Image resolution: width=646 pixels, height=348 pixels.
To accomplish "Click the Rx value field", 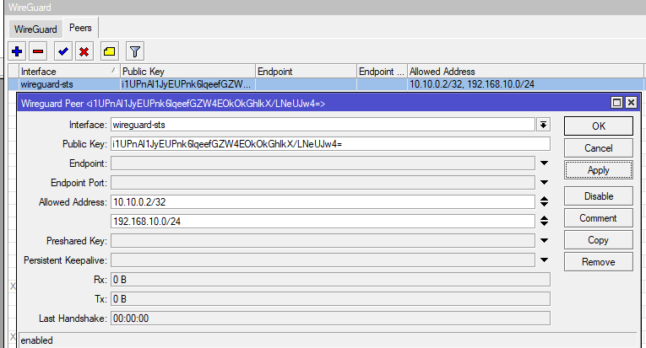I will point(330,280).
